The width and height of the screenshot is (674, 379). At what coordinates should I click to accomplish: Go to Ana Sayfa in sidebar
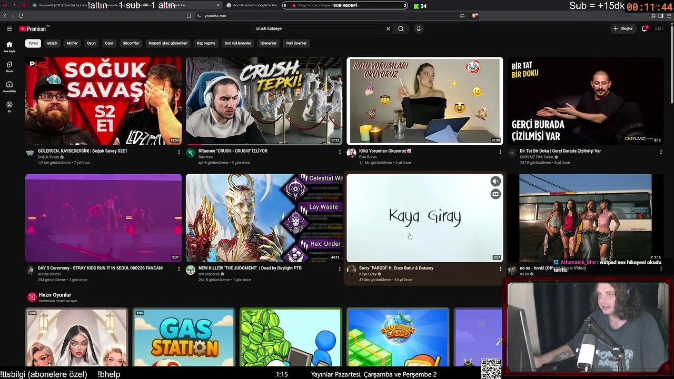[x=9, y=47]
